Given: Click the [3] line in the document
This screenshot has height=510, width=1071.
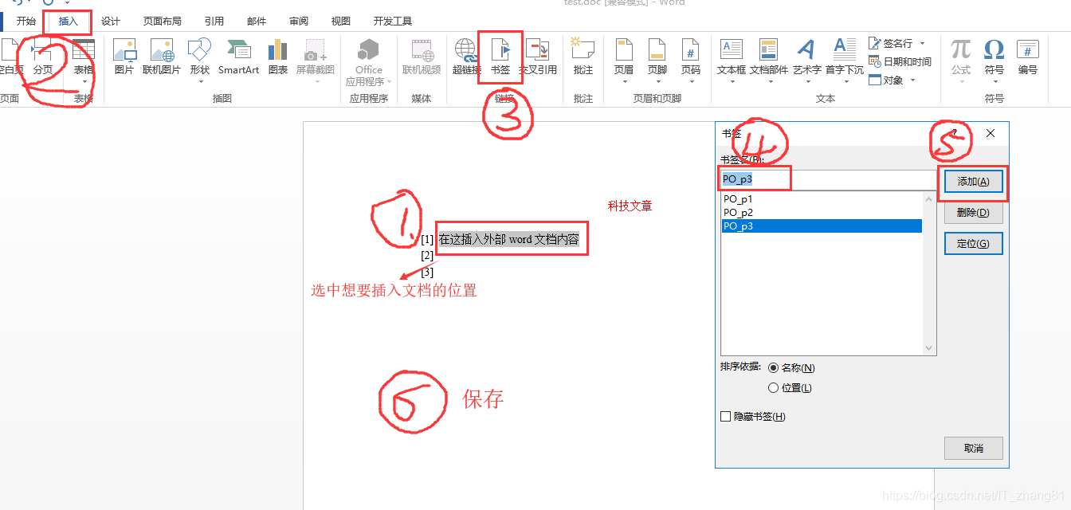Looking at the screenshot, I should pos(427,272).
